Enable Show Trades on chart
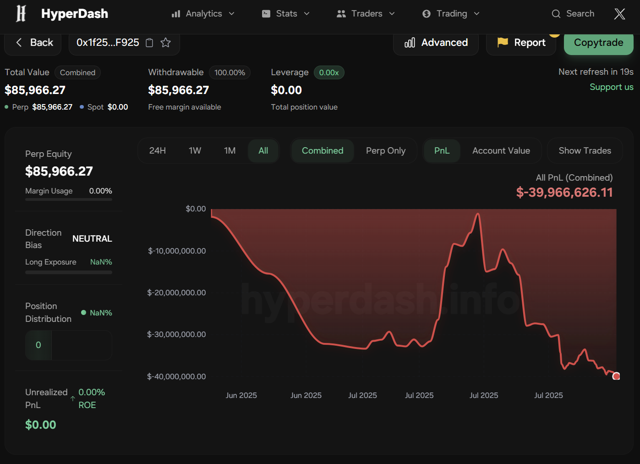640x464 pixels. [x=585, y=151]
